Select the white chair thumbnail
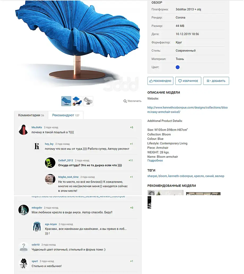The image size is (244, 274). pyautogui.click(x=88, y=101)
